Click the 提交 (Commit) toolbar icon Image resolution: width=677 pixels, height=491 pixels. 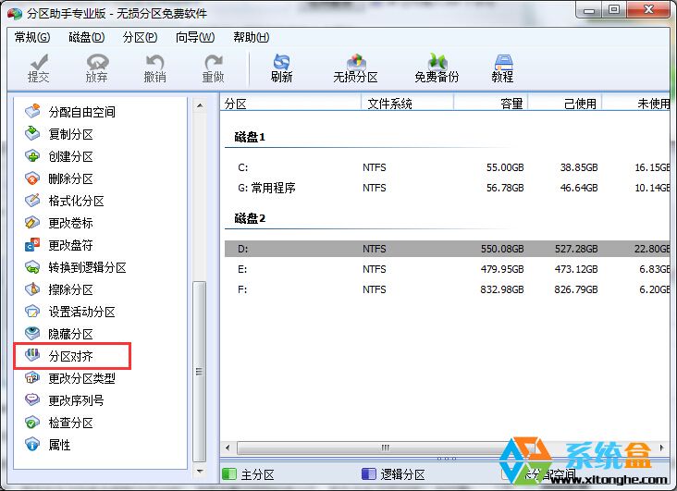tap(39, 68)
